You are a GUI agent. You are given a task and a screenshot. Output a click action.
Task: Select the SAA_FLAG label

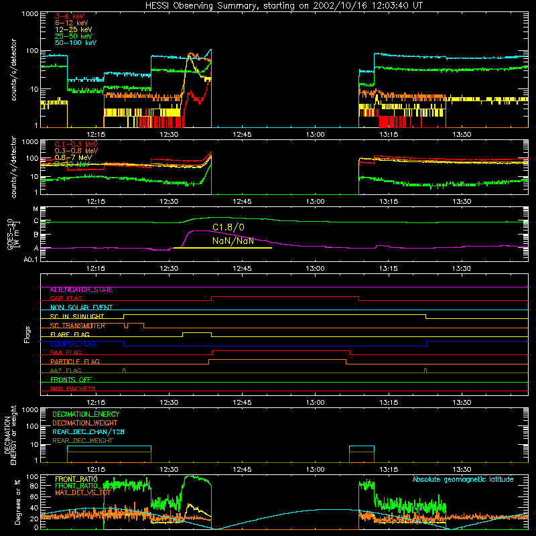click(x=66, y=353)
